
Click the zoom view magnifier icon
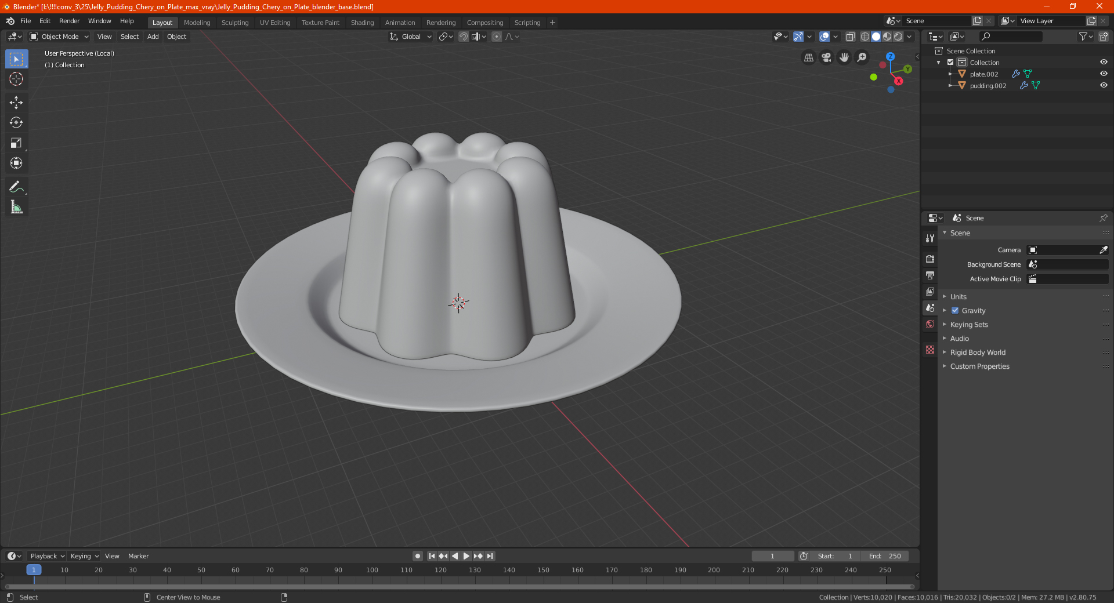pos(862,57)
